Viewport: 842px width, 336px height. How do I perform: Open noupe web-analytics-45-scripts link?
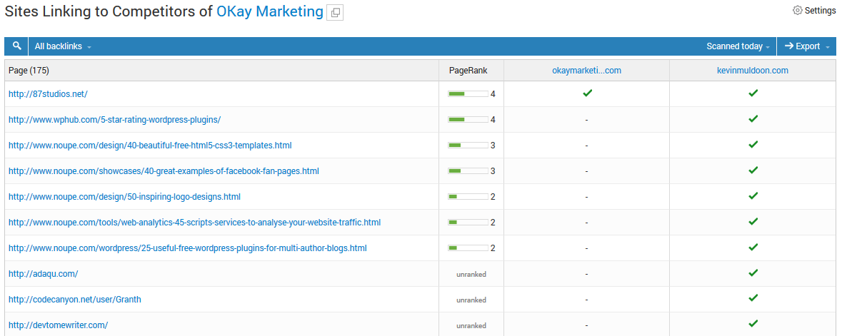click(x=194, y=222)
